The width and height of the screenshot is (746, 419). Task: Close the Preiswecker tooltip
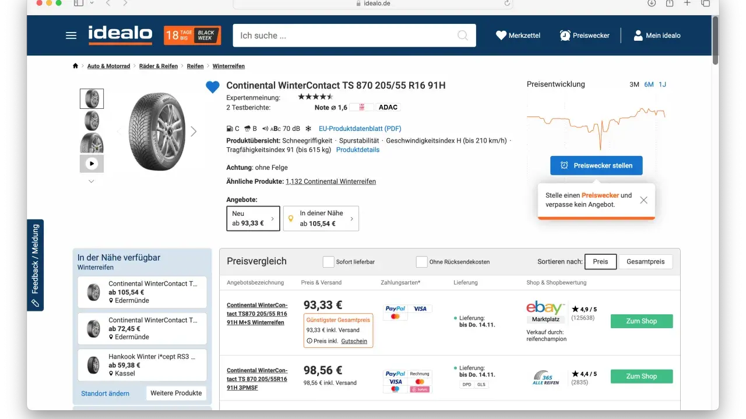point(643,200)
